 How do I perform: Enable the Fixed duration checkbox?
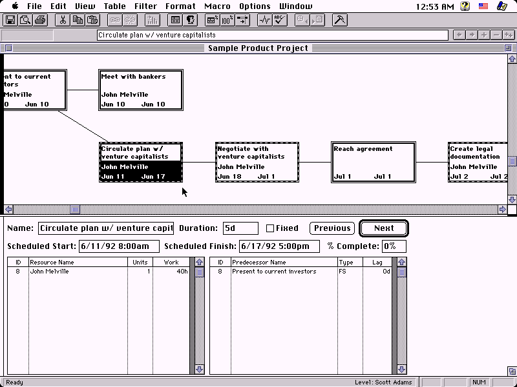click(x=270, y=228)
